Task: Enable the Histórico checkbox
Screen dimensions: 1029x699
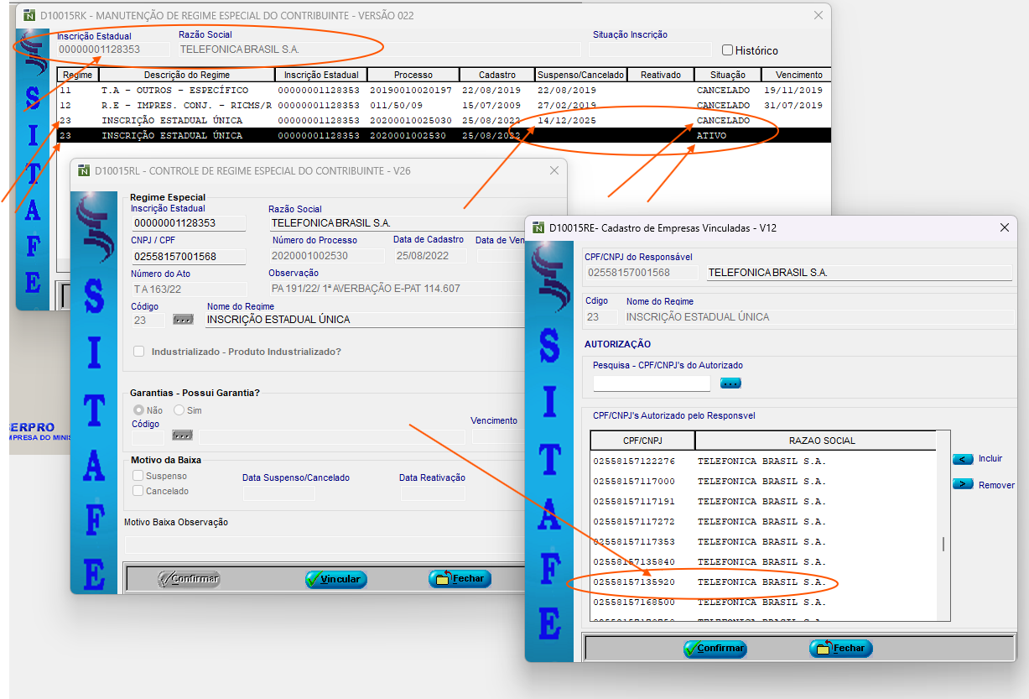Action: click(727, 50)
